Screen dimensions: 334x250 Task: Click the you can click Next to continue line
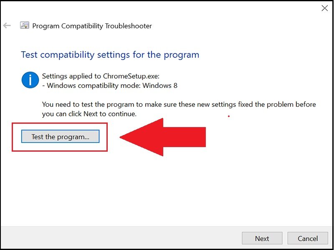tap(89, 114)
